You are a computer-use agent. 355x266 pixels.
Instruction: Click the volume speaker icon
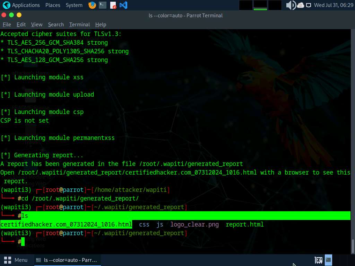[291, 5]
